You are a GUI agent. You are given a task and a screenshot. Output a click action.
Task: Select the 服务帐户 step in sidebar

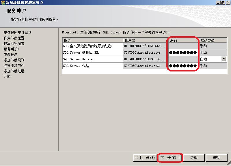click(x=11, y=49)
